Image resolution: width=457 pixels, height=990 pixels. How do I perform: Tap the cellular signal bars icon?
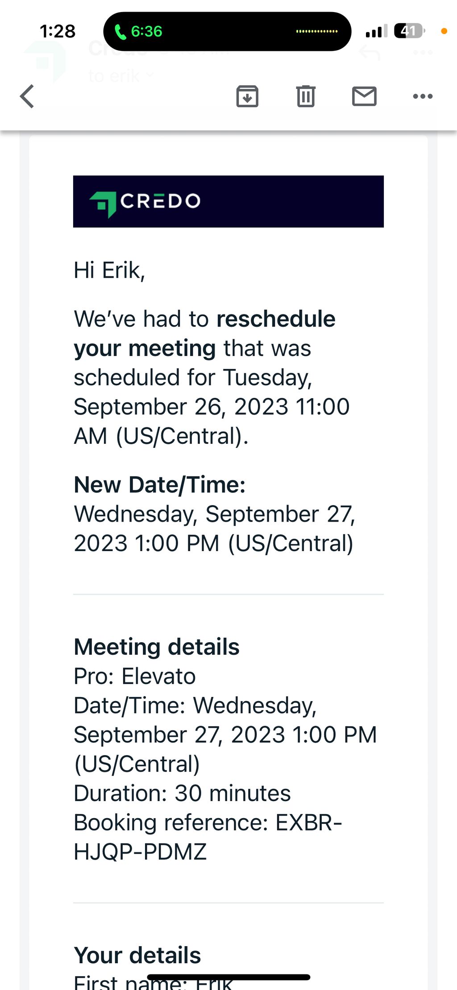pyautogui.click(x=376, y=31)
